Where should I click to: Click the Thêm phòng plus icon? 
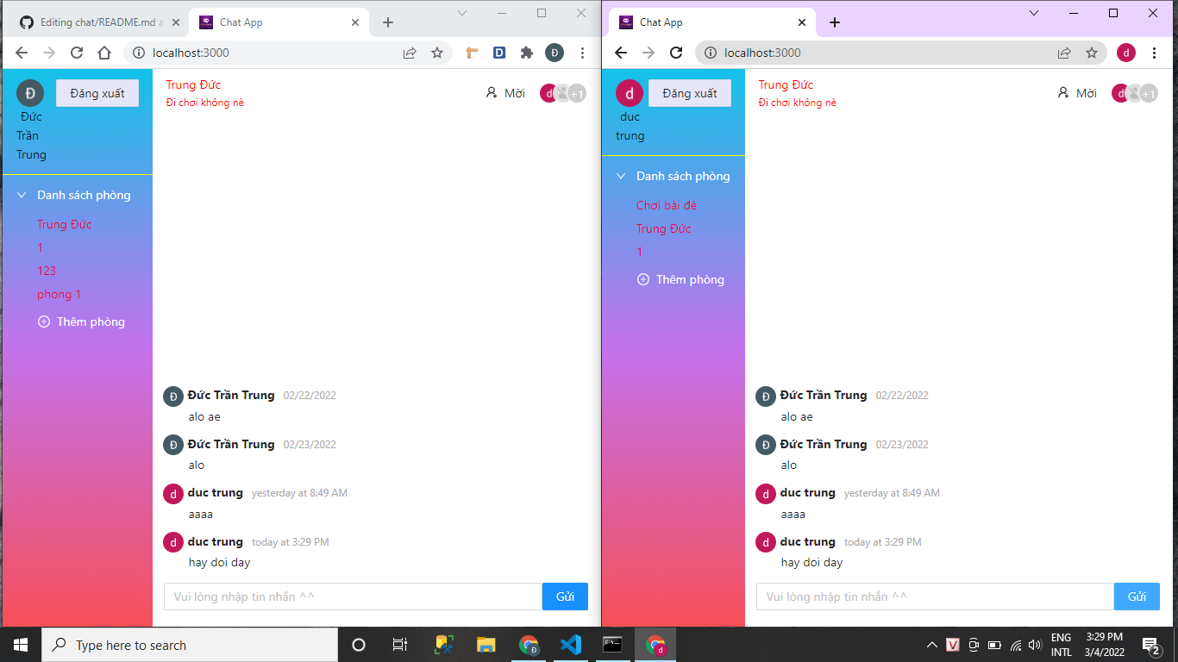(43, 322)
